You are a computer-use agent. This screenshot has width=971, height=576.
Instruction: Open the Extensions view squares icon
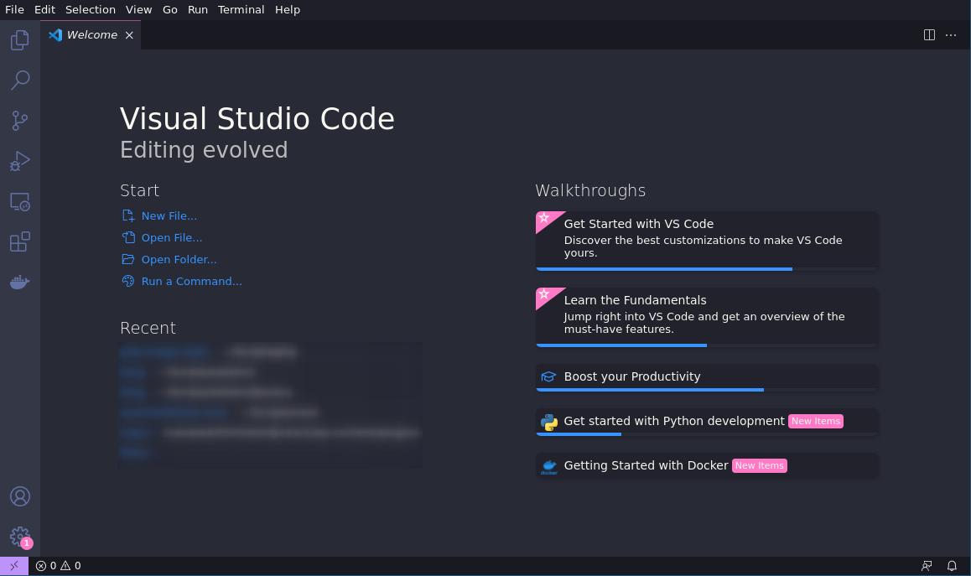click(x=20, y=242)
